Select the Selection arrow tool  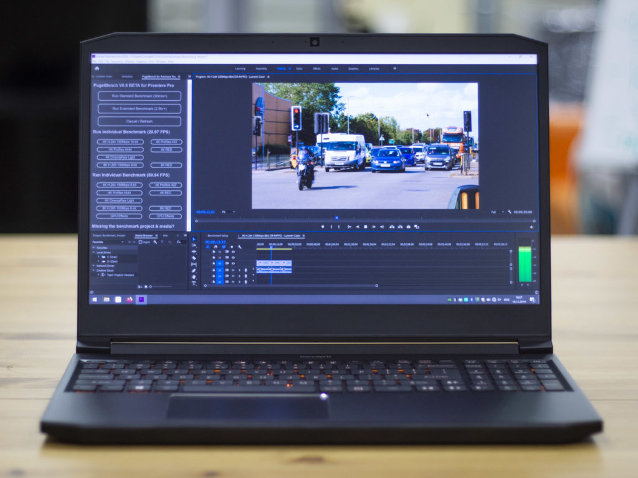coord(194,240)
